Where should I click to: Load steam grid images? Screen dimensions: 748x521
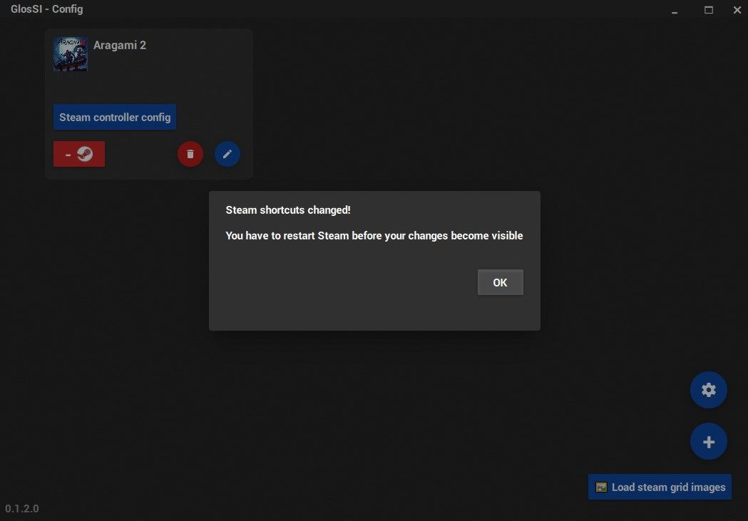point(660,486)
